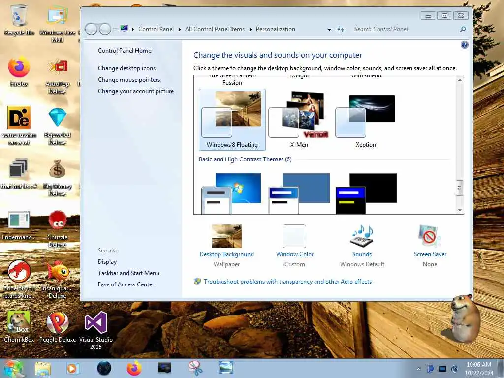Click the dark globe taskbar icon
The height and width of the screenshot is (378, 504).
coord(104,368)
